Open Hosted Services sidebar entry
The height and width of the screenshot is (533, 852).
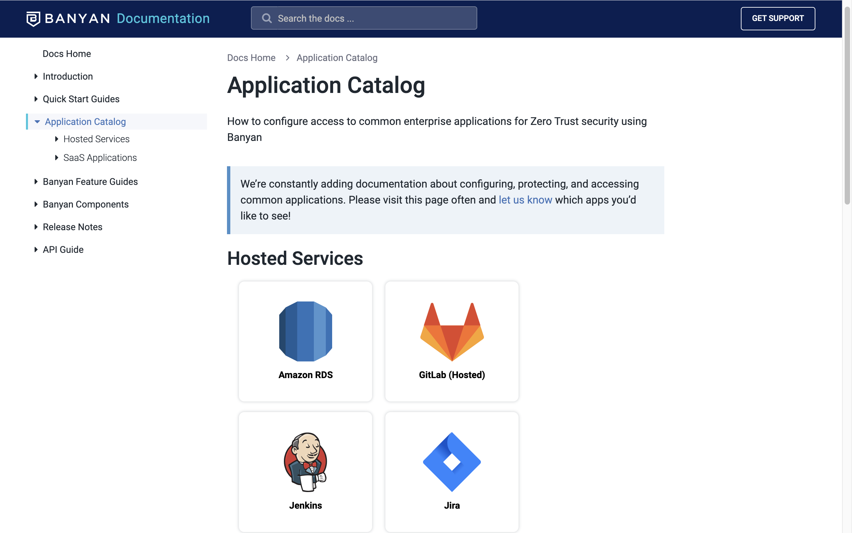(x=97, y=139)
